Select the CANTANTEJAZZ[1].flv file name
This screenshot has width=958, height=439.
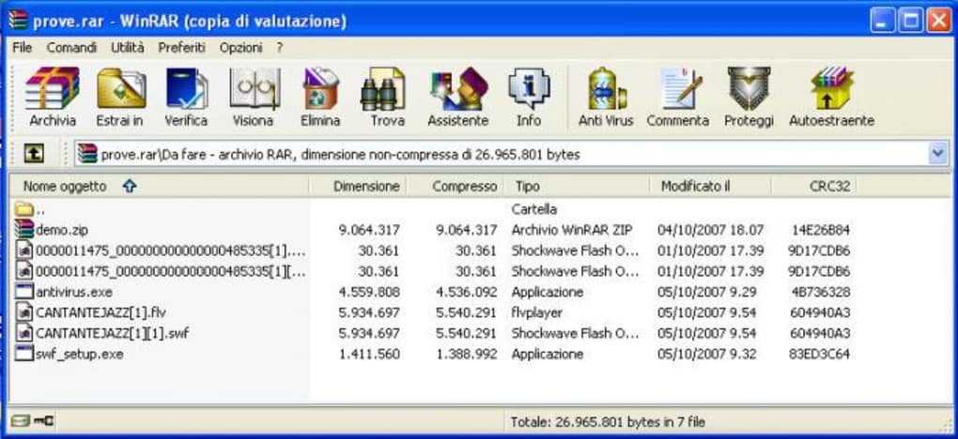(x=100, y=312)
